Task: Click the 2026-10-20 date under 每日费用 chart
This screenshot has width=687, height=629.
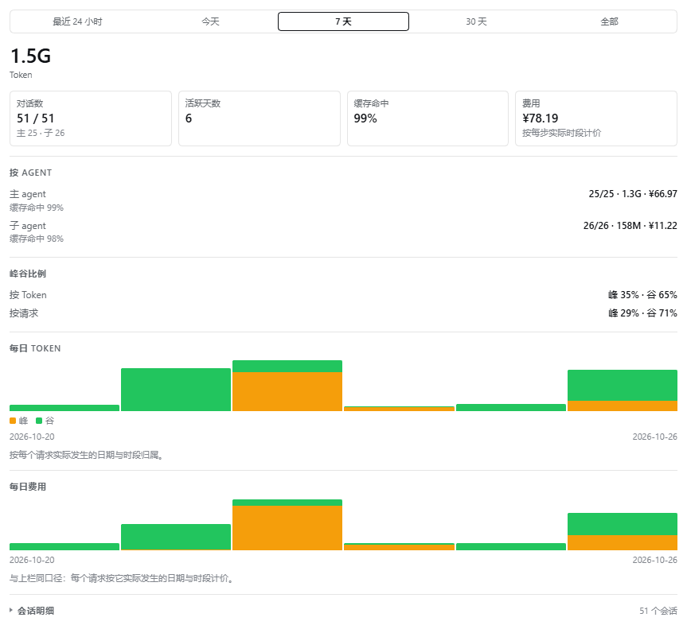Action: point(32,561)
